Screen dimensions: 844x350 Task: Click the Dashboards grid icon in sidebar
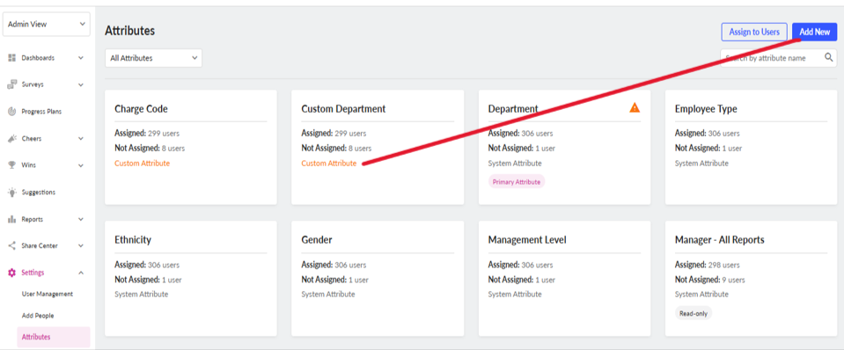click(x=11, y=57)
